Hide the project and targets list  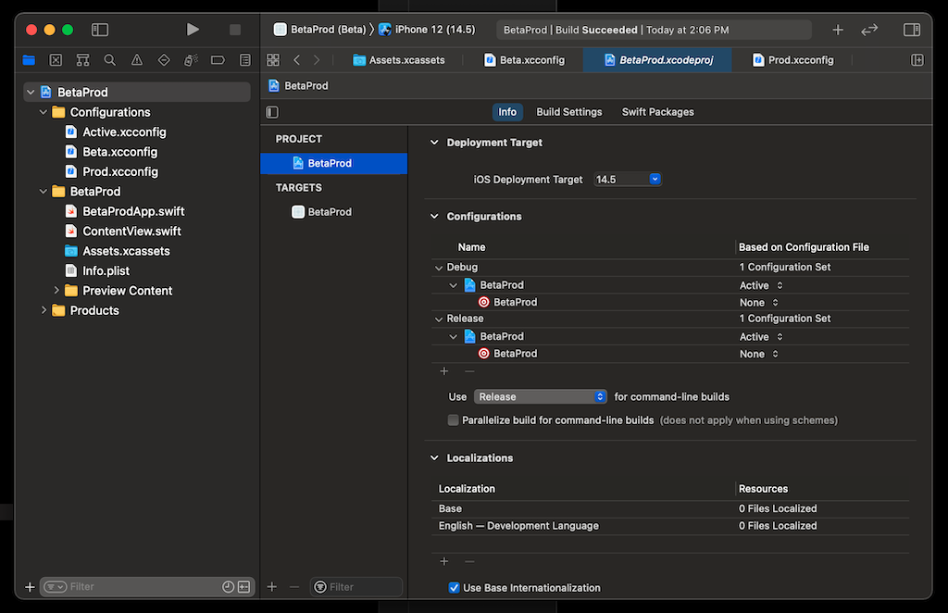[x=273, y=112]
